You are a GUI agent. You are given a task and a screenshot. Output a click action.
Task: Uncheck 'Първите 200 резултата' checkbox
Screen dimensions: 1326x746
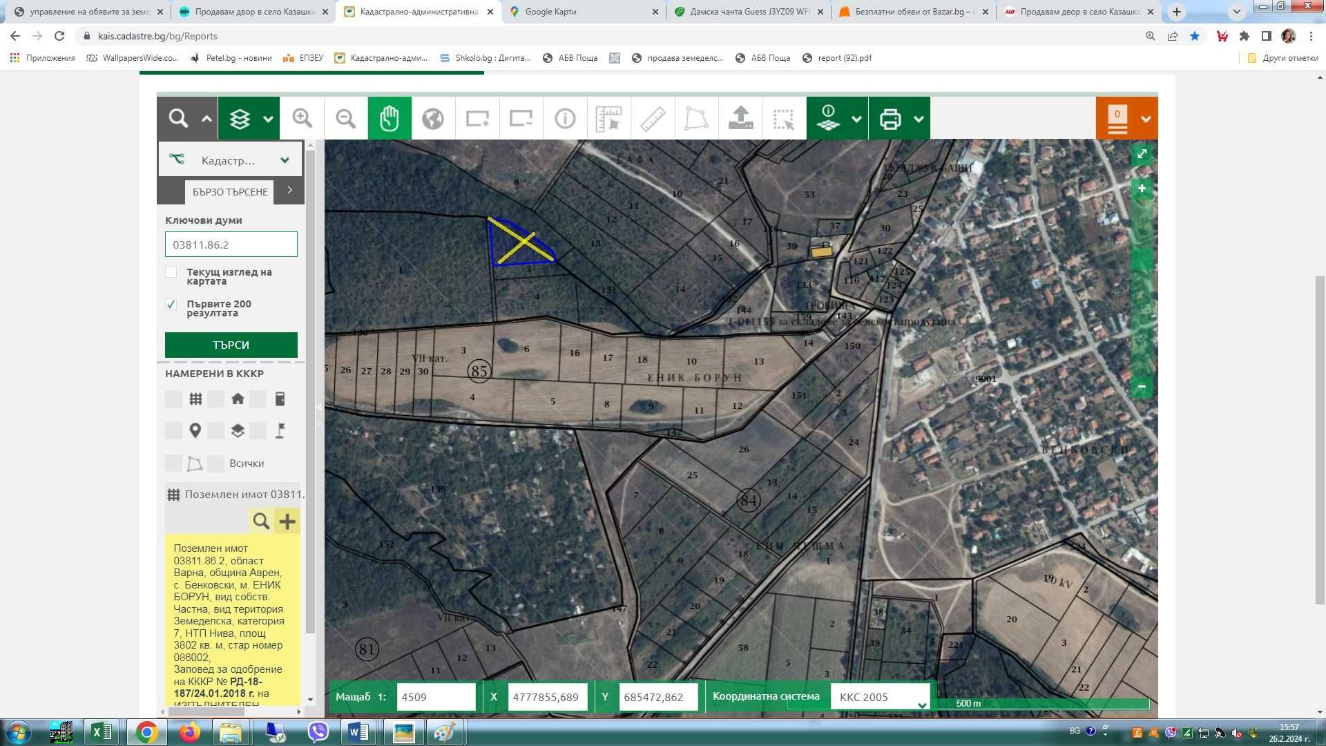click(171, 304)
